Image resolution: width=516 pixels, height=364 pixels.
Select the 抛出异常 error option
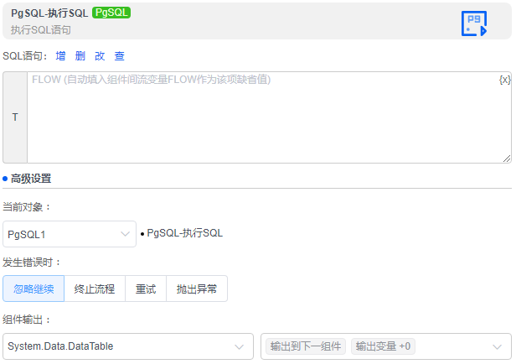[x=197, y=289]
